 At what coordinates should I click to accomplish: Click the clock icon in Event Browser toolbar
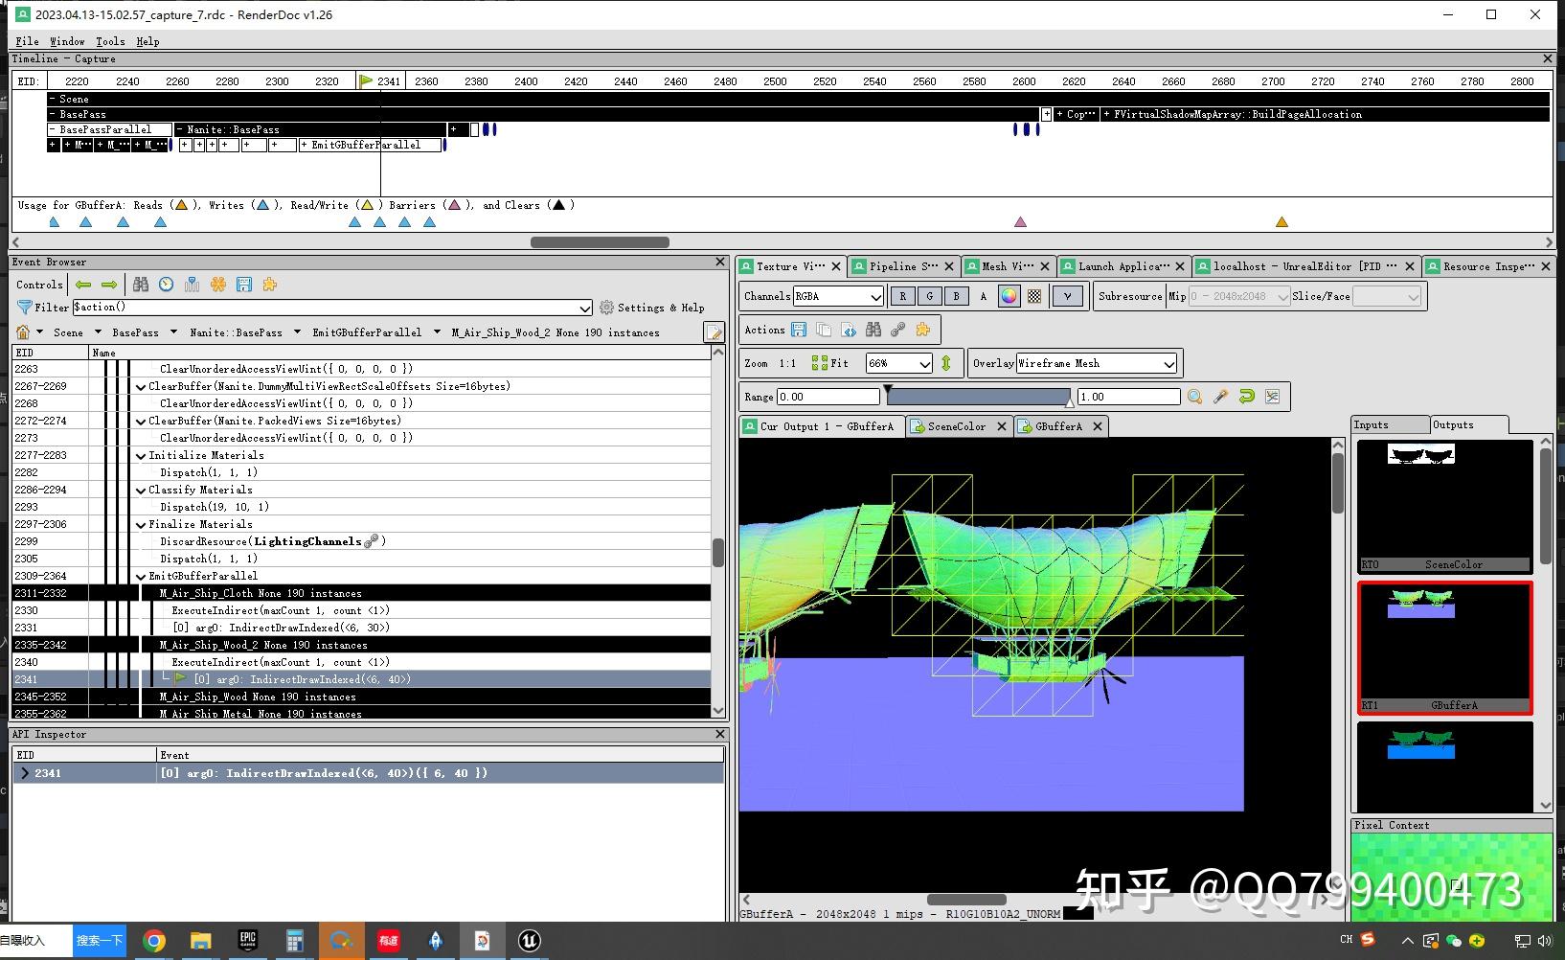[x=166, y=284]
